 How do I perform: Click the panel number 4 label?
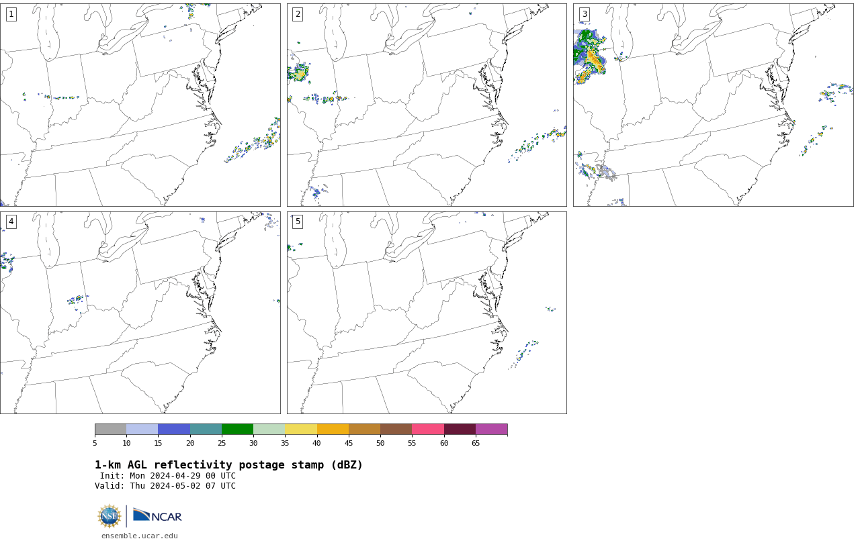tap(11, 221)
